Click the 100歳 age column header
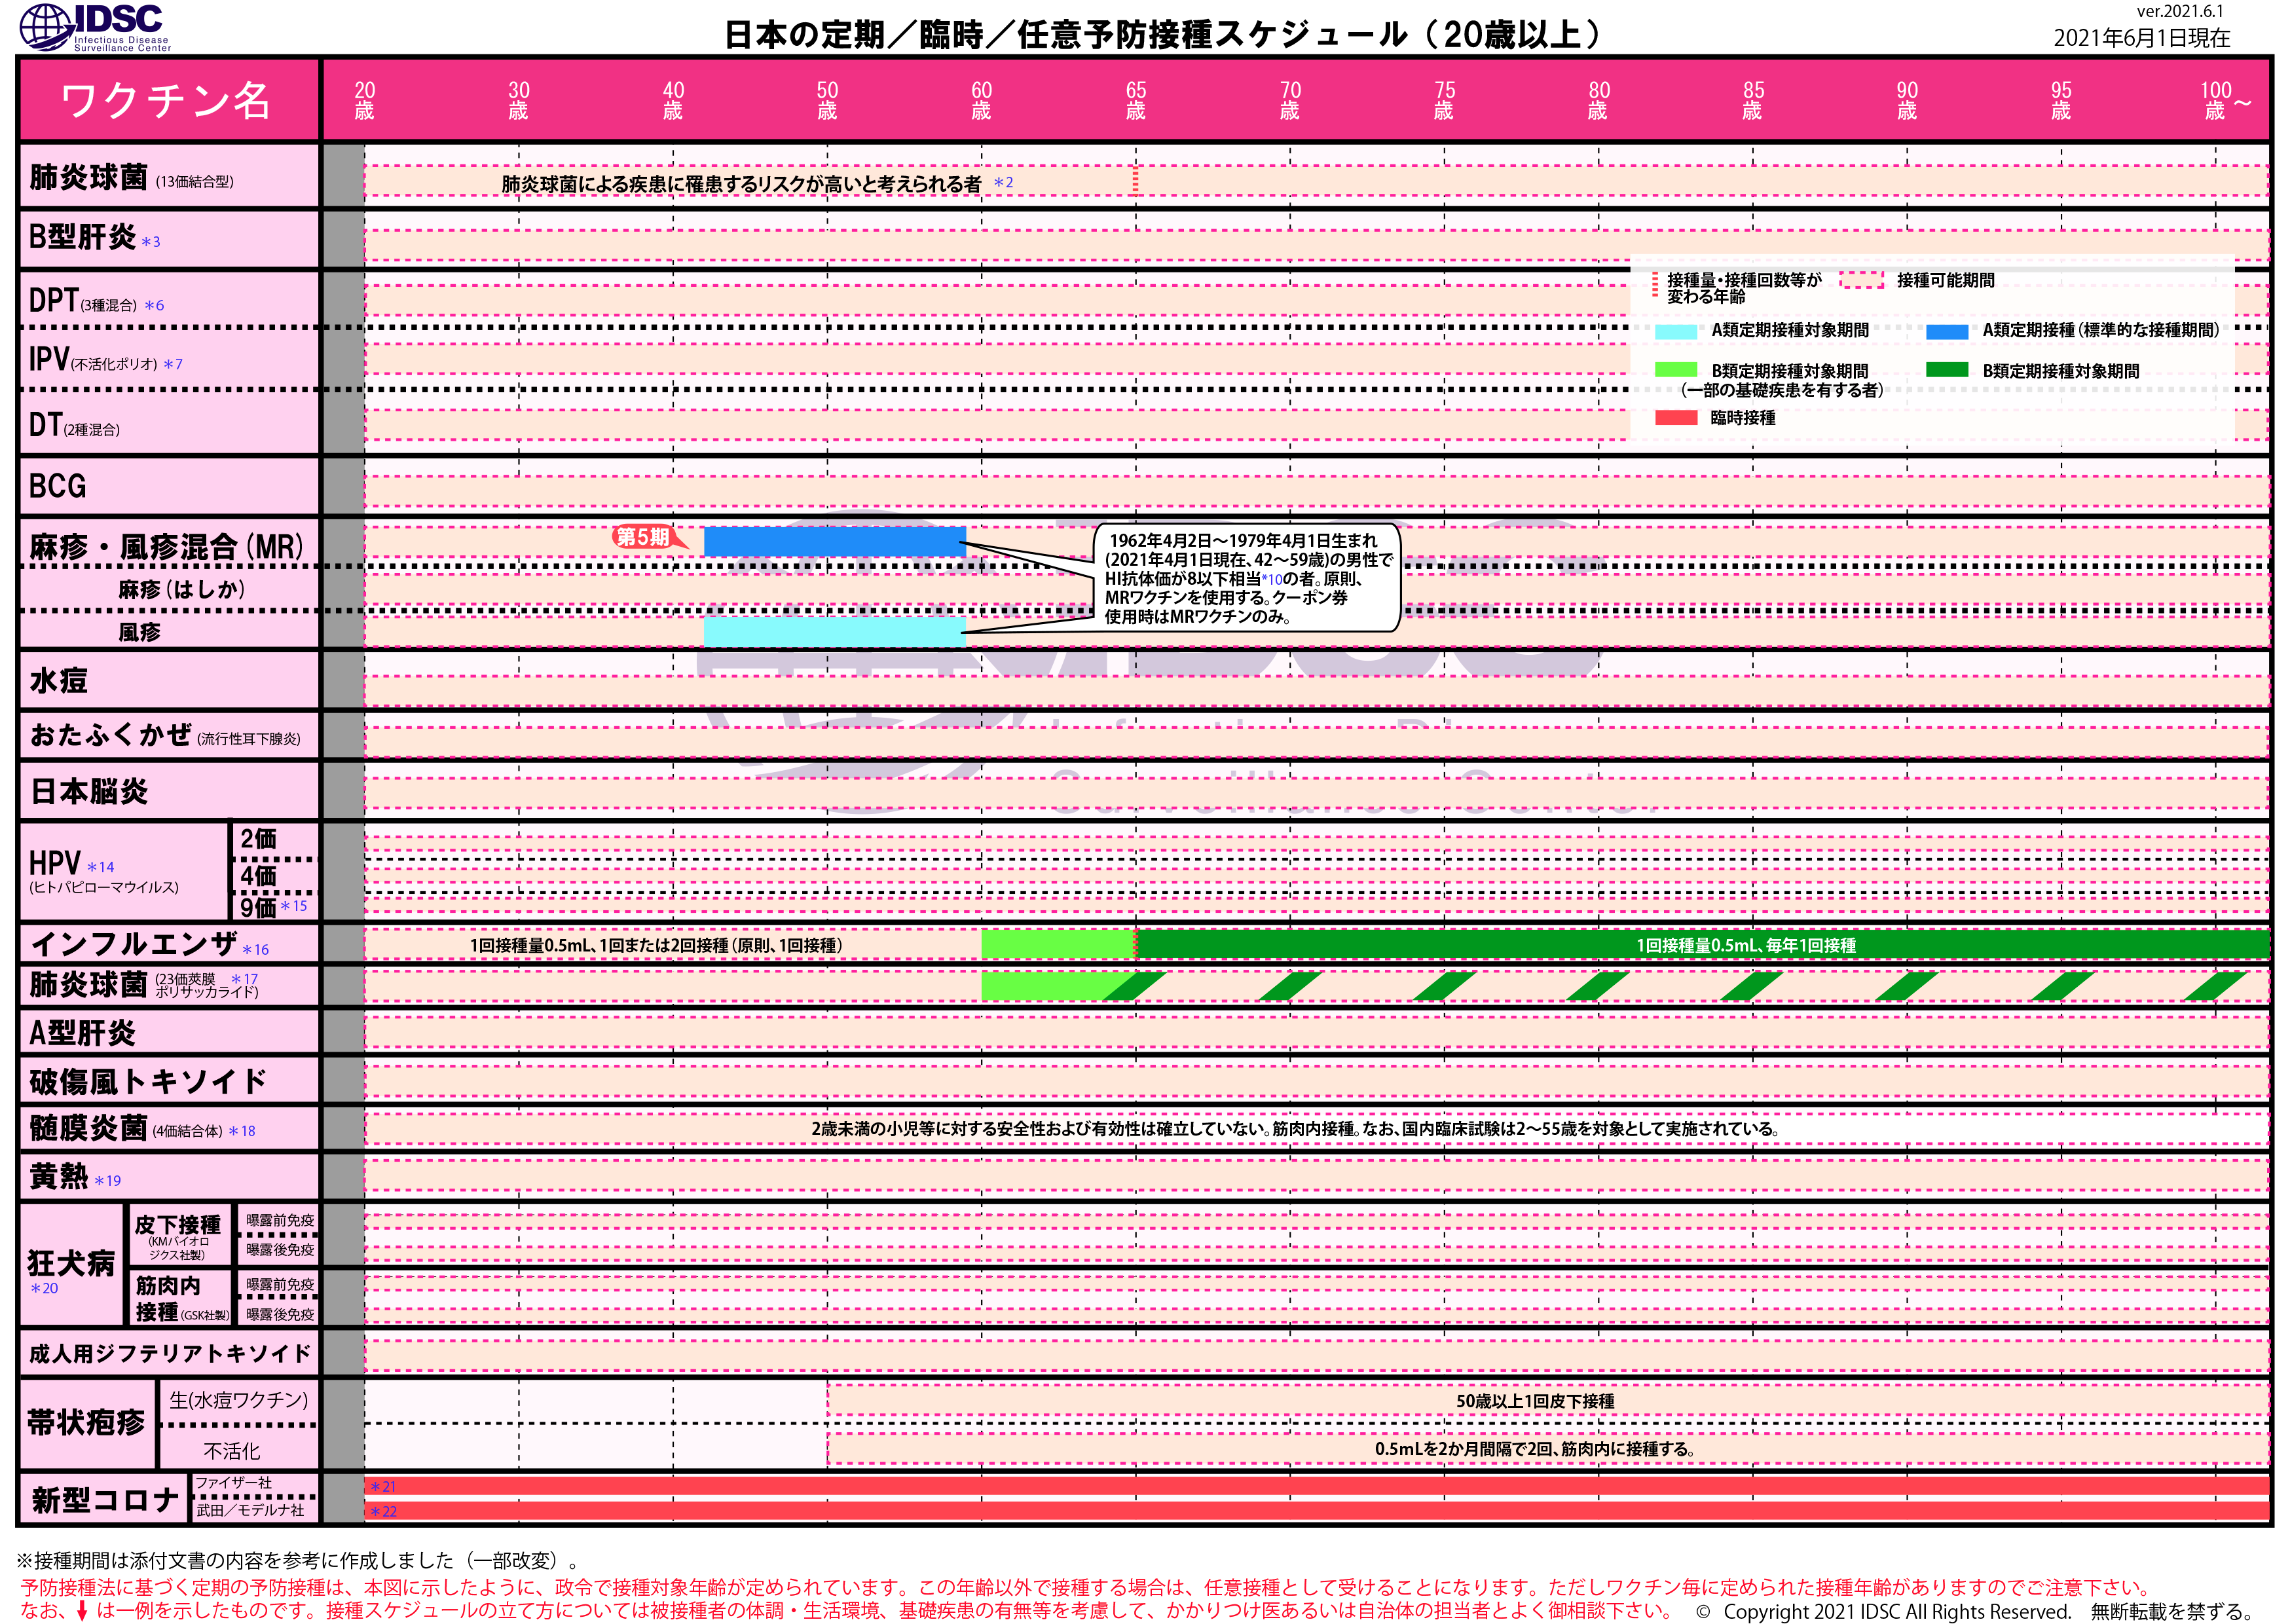Screen dimensions: 2290x1624 [x=2216, y=100]
